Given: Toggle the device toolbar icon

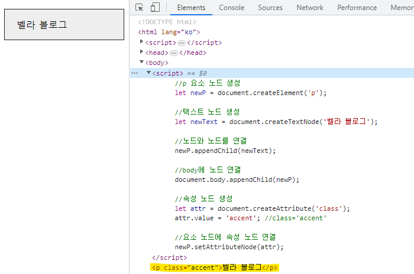Looking at the screenshot, I should (155, 8).
